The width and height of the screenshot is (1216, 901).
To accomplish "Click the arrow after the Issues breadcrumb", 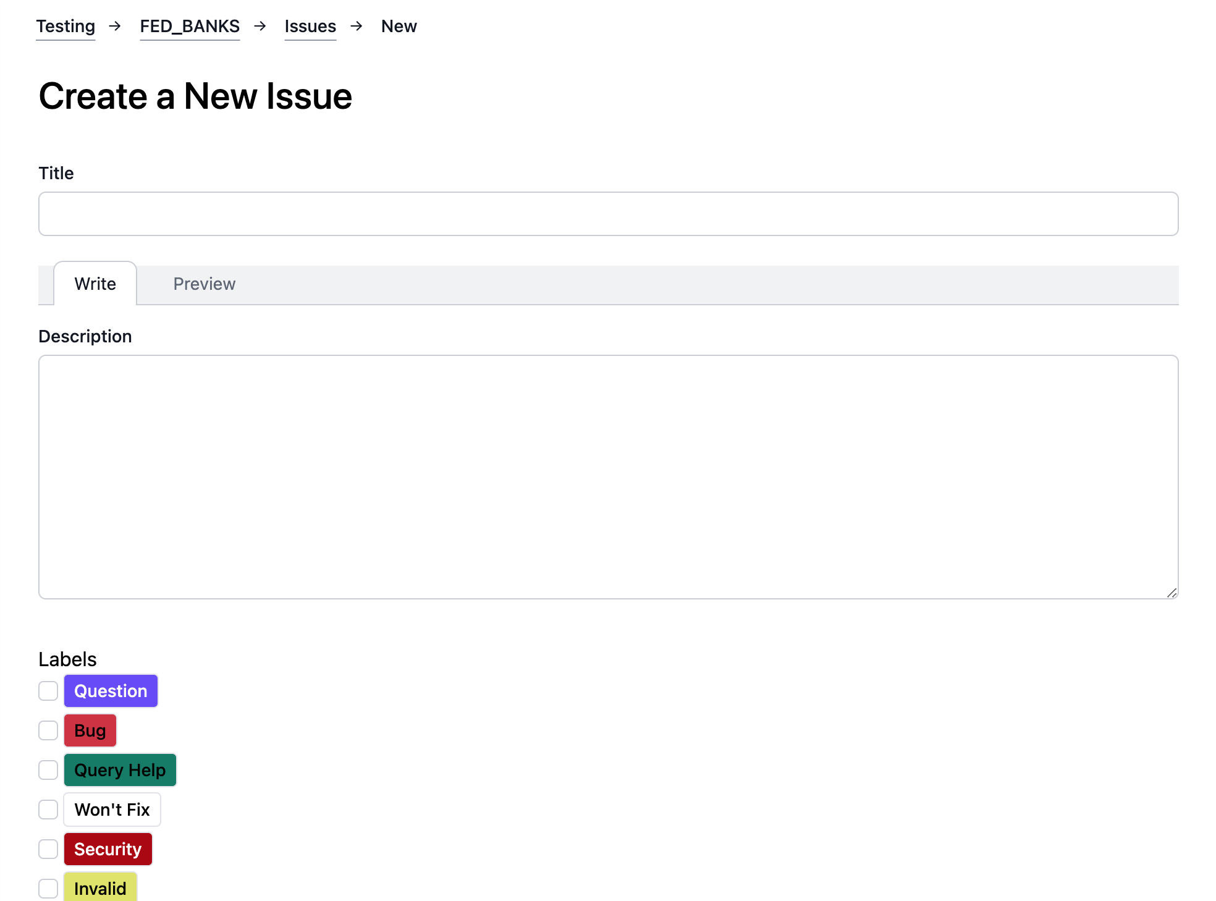I will point(357,26).
